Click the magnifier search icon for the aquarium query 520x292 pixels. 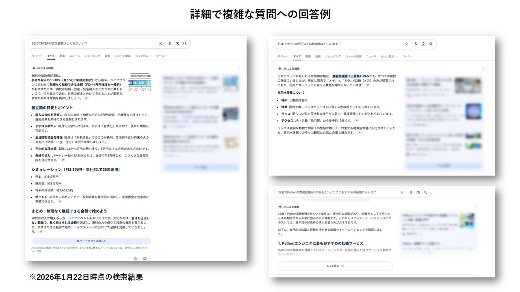431,44
